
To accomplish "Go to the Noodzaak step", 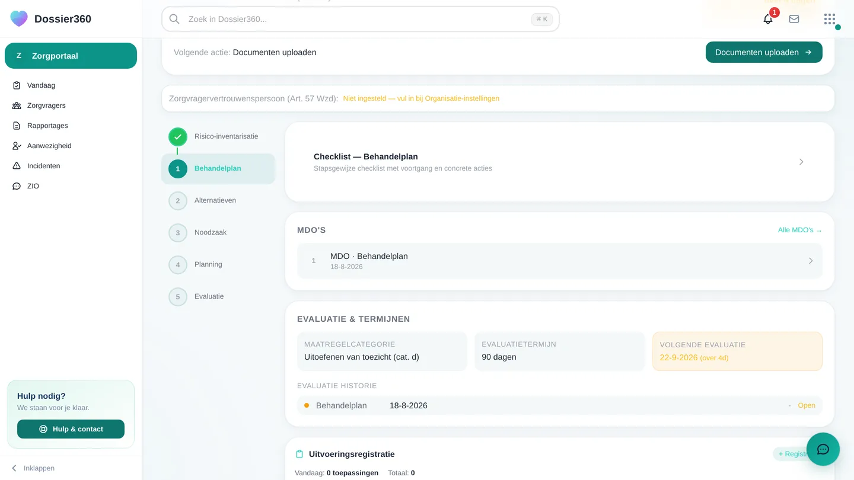I will tap(218, 232).
